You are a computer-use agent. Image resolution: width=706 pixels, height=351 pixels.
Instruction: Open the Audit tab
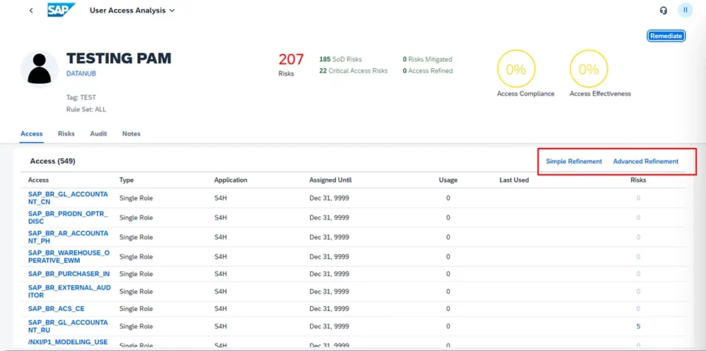99,134
